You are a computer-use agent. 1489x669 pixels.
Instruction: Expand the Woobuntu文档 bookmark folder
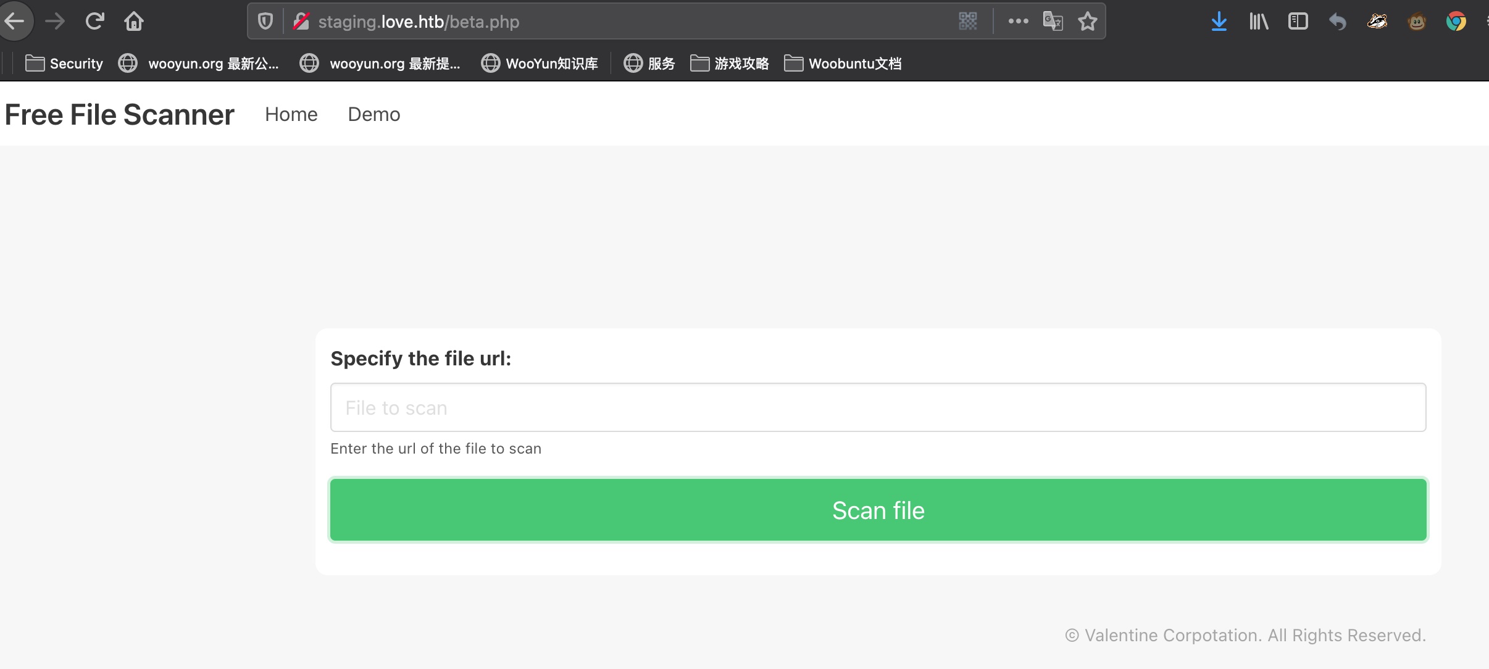tap(843, 64)
